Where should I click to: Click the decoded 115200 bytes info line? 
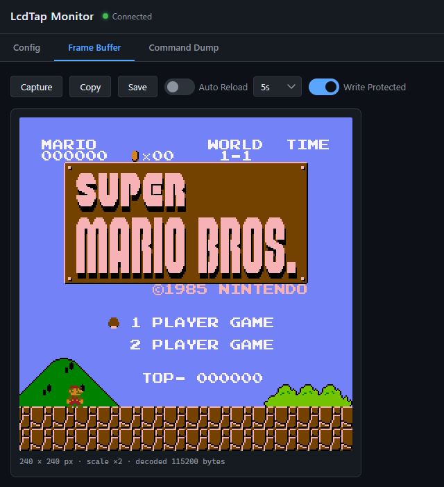122,461
